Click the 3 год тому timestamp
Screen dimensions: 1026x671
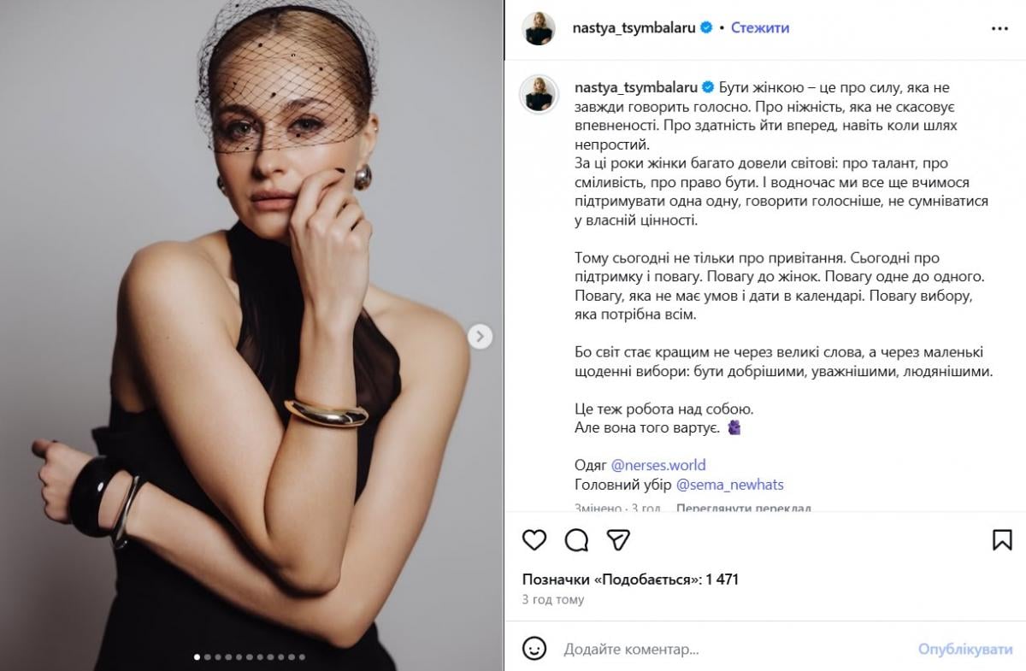[553, 600]
